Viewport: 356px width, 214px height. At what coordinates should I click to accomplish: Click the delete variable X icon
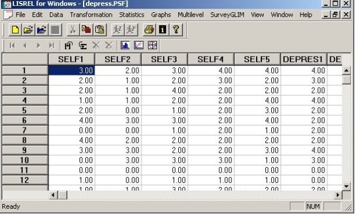click(x=96, y=46)
